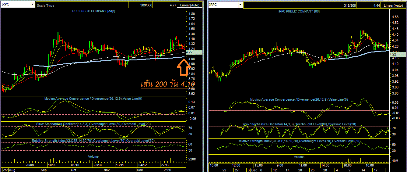Viewport: 407px width, 172px height.
Task: Select the Slow Stochastics heading on the daily chart
Action: click(x=93, y=124)
